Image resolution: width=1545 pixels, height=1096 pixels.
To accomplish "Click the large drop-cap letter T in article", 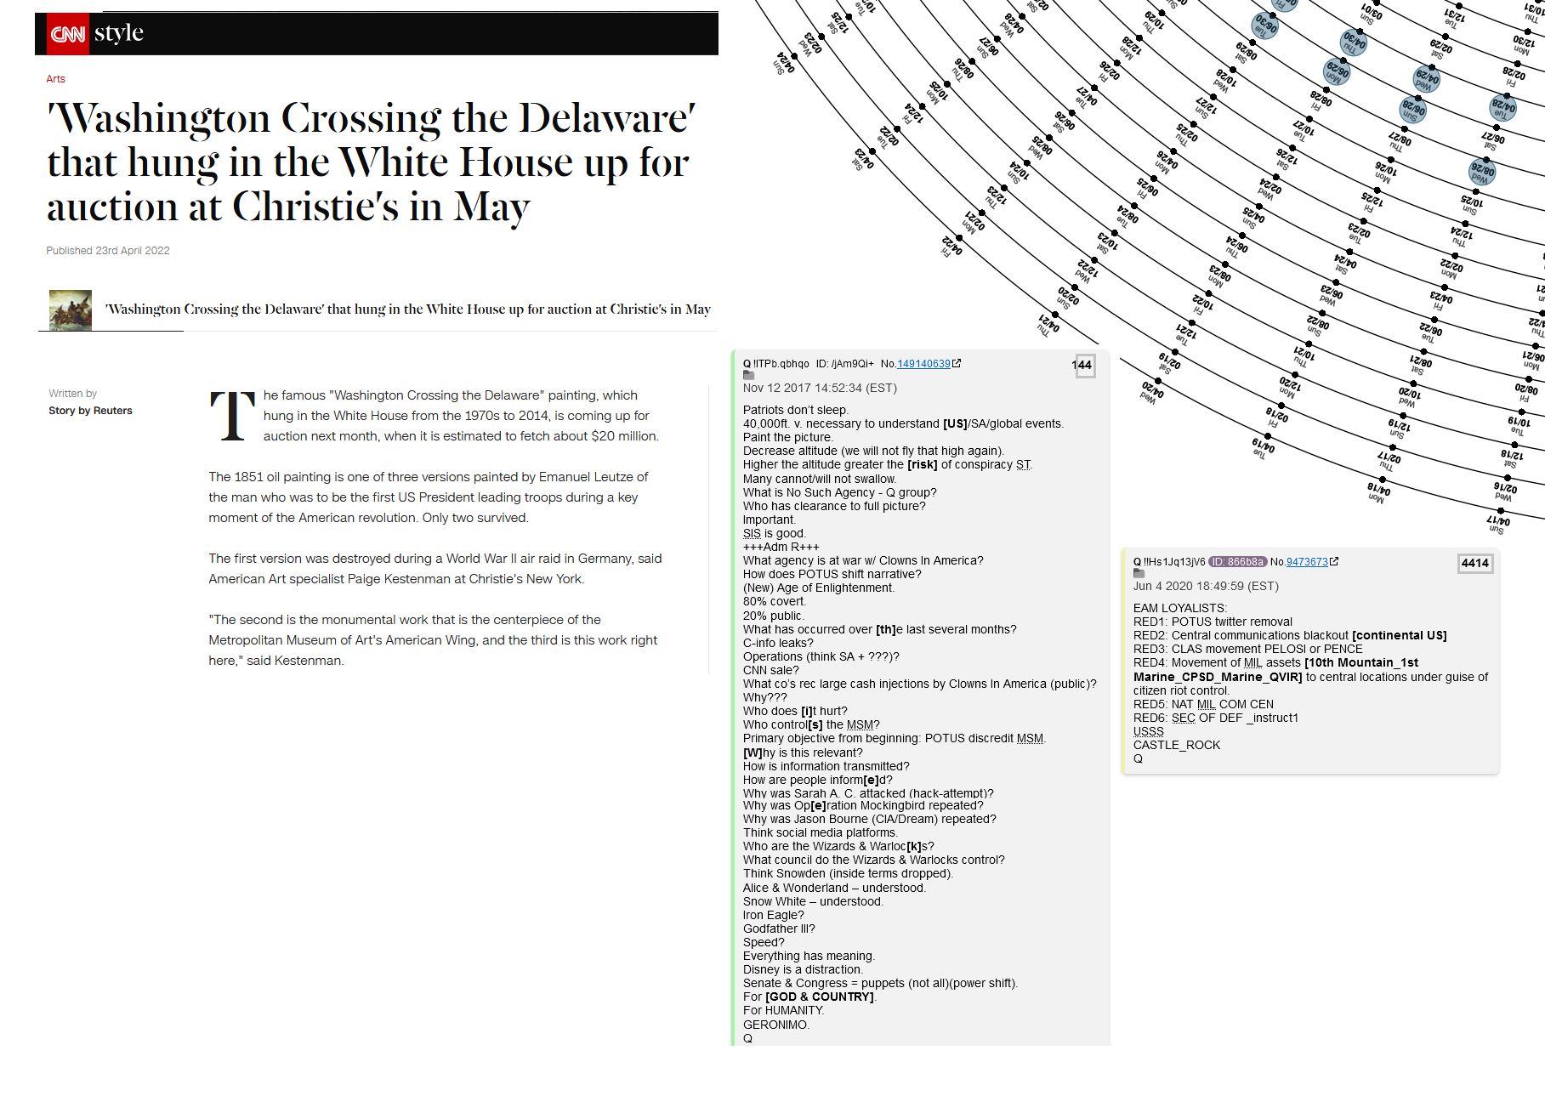I will click(233, 417).
